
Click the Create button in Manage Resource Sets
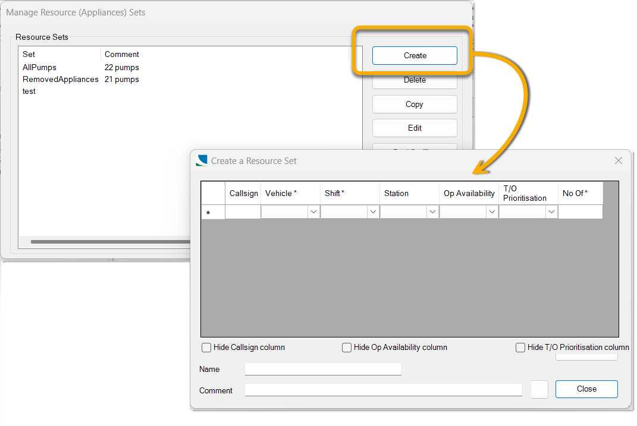[x=415, y=56]
